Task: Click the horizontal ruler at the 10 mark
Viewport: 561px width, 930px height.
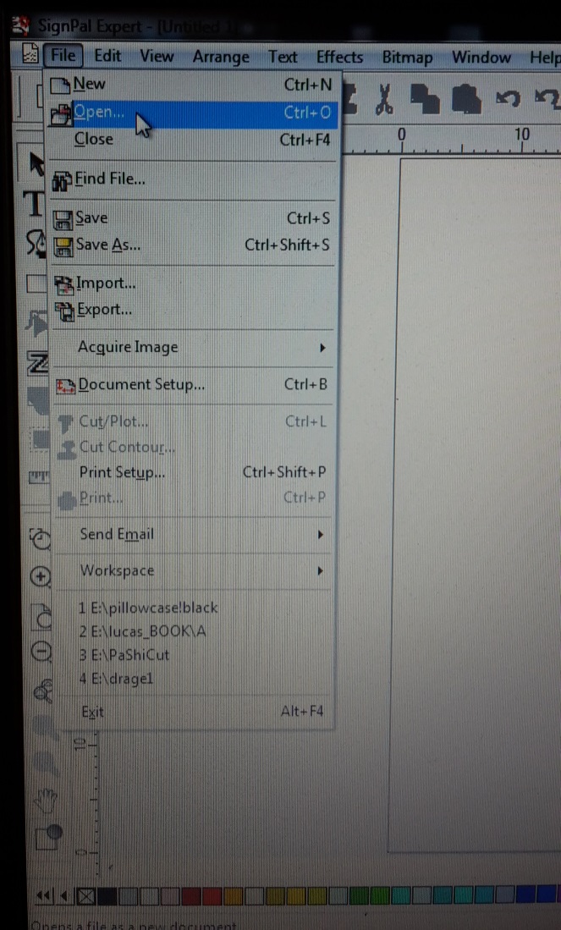Action: pyautogui.click(x=522, y=138)
